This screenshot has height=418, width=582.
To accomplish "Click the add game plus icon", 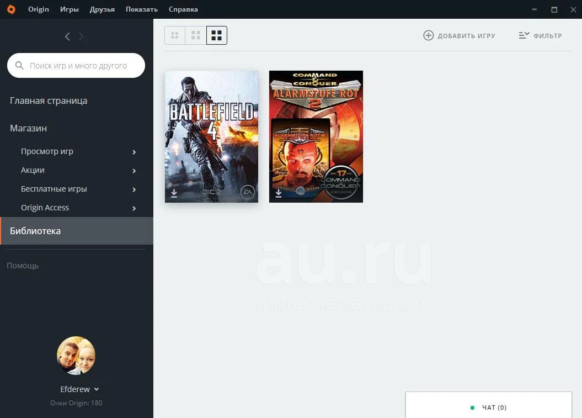I will 428,35.
